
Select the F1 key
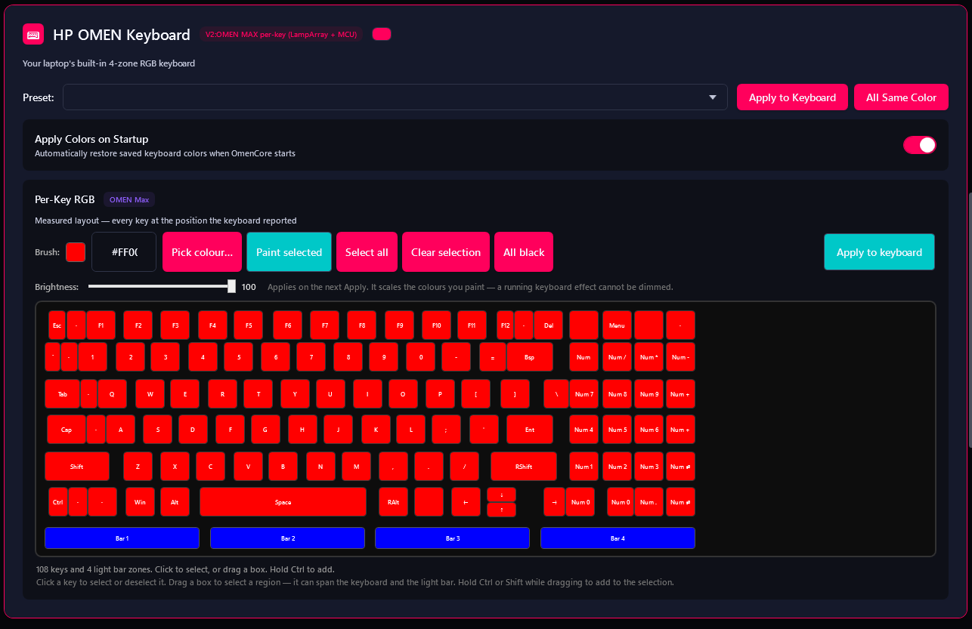point(101,325)
